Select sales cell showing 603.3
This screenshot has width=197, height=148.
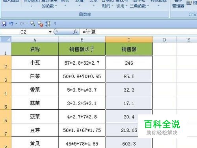point(129,142)
